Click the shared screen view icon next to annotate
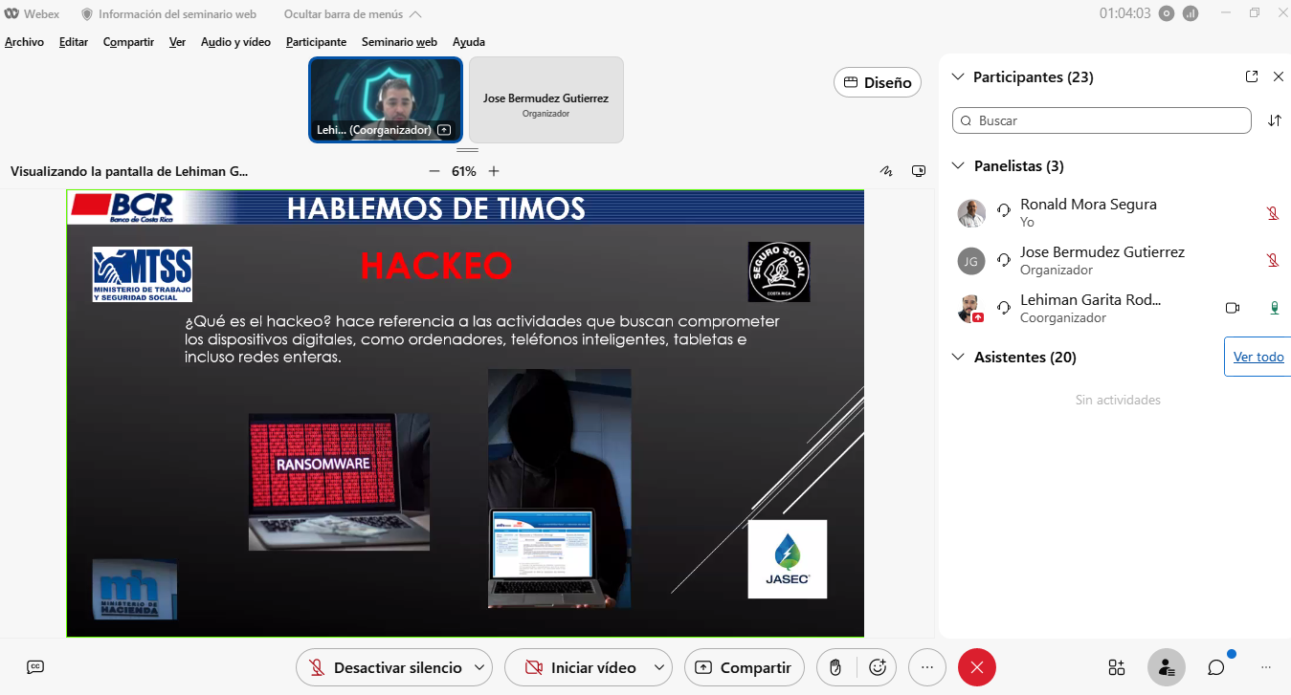This screenshot has height=695, width=1291. pyautogui.click(x=919, y=171)
